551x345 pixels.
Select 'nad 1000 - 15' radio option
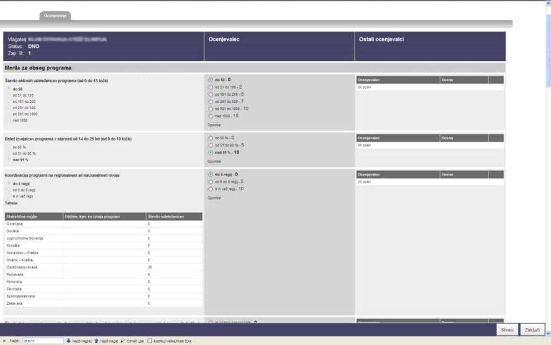click(210, 116)
